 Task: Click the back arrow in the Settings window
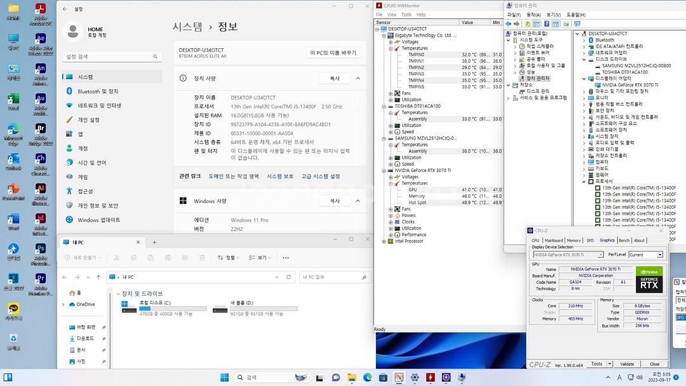(65, 9)
